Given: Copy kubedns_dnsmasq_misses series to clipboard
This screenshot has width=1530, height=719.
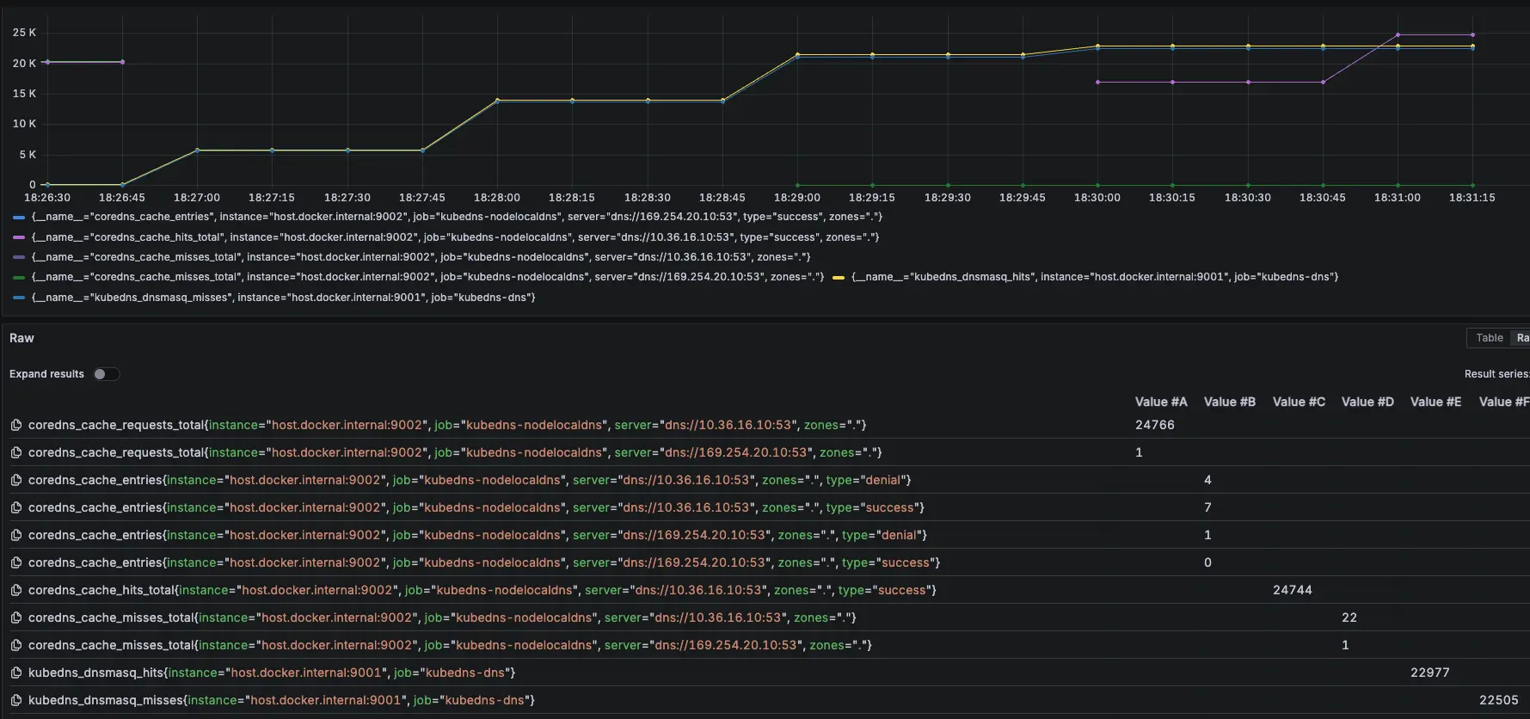Looking at the screenshot, I should (x=16, y=700).
